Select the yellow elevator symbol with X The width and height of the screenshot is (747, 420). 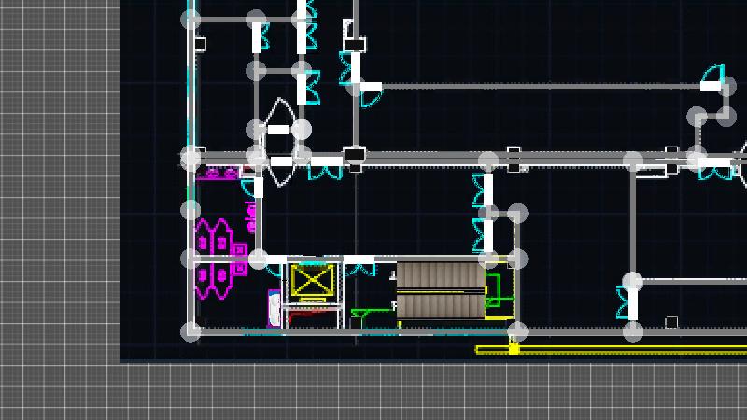(x=312, y=280)
